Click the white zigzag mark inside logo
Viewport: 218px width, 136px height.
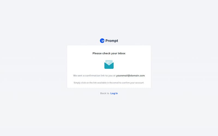coord(103,41)
